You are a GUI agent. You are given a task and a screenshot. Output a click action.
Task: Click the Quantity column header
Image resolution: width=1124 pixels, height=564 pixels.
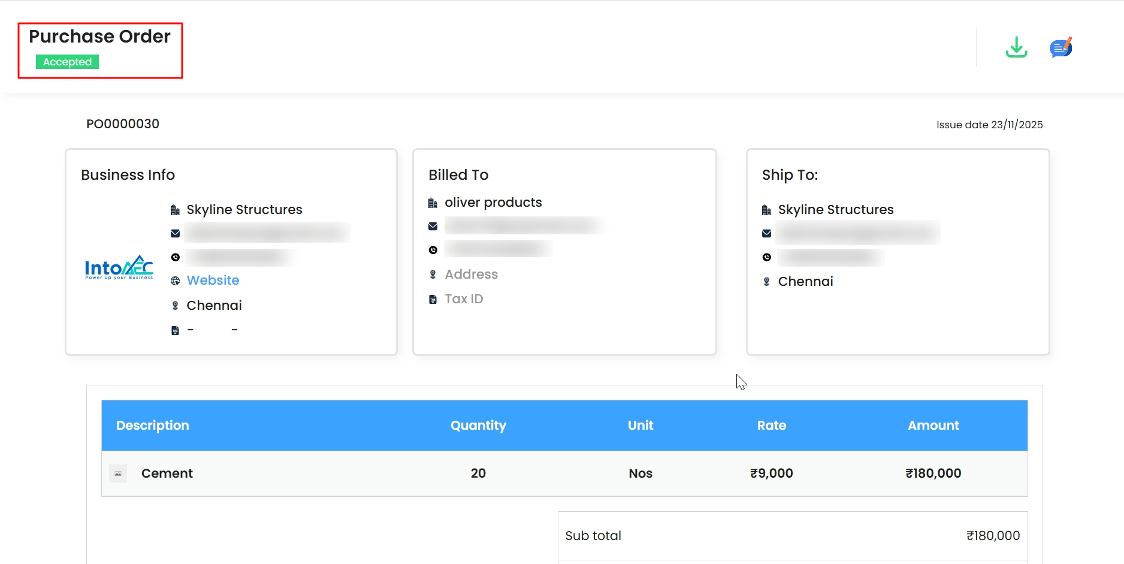pos(478,426)
